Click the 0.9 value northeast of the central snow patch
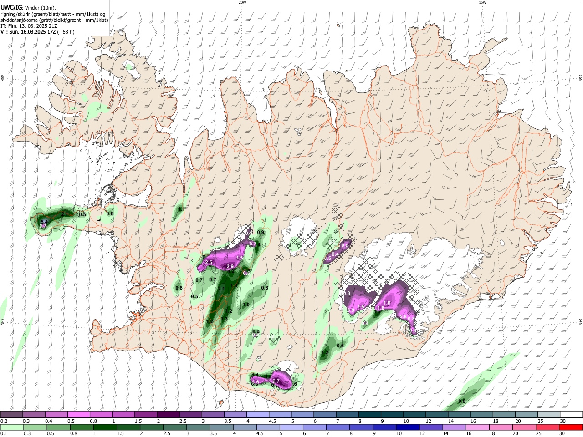 tap(261, 232)
